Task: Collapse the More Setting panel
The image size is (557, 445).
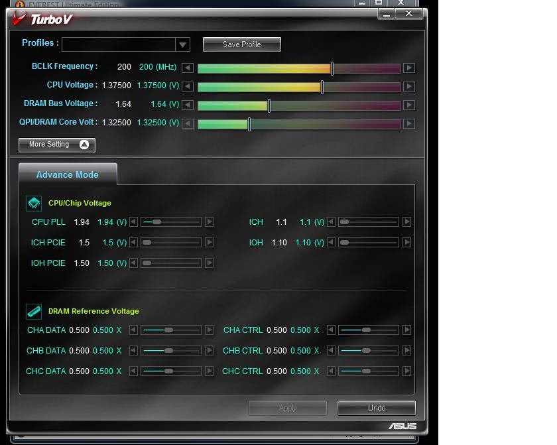Action: coord(57,145)
